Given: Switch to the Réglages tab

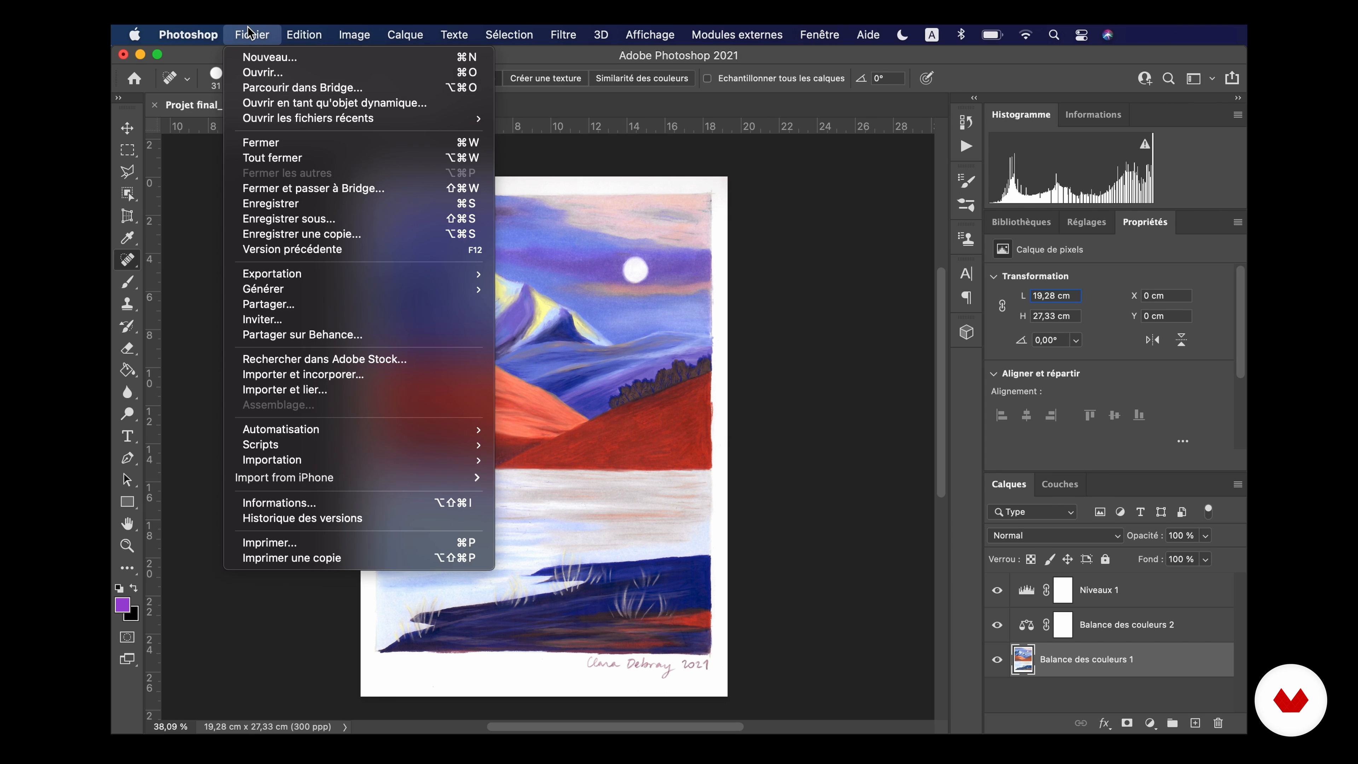Looking at the screenshot, I should (x=1086, y=222).
